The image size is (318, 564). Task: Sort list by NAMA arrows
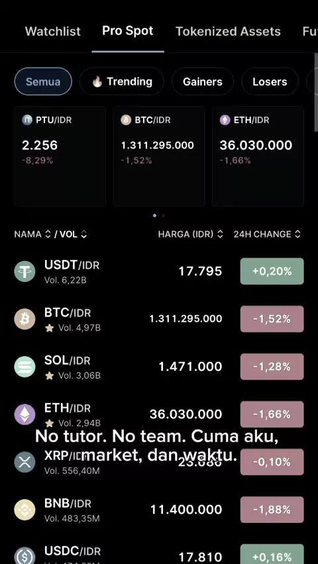(48, 234)
